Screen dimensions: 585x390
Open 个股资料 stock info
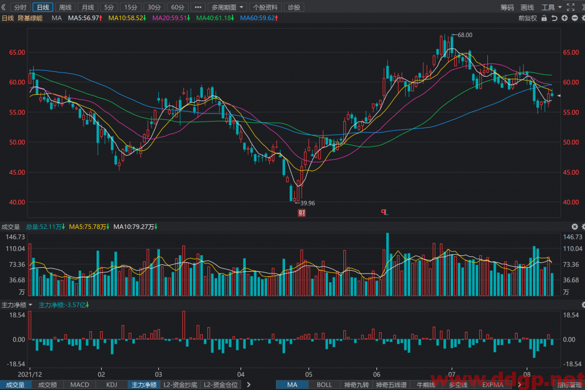tap(265, 7)
